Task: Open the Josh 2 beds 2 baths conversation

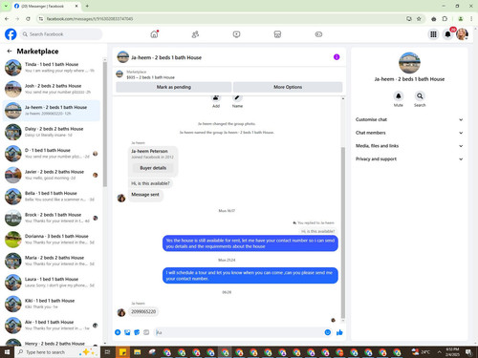Action: [x=52, y=89]
